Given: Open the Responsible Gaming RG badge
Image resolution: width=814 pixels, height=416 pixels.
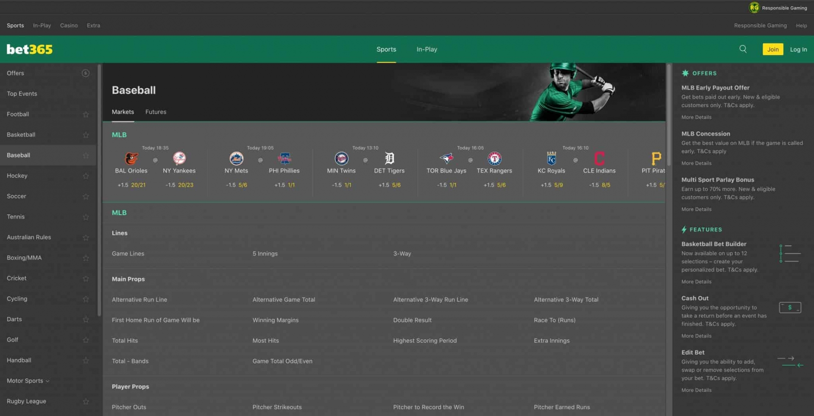Looking at the screenshot, I should (x=754, y=8).
